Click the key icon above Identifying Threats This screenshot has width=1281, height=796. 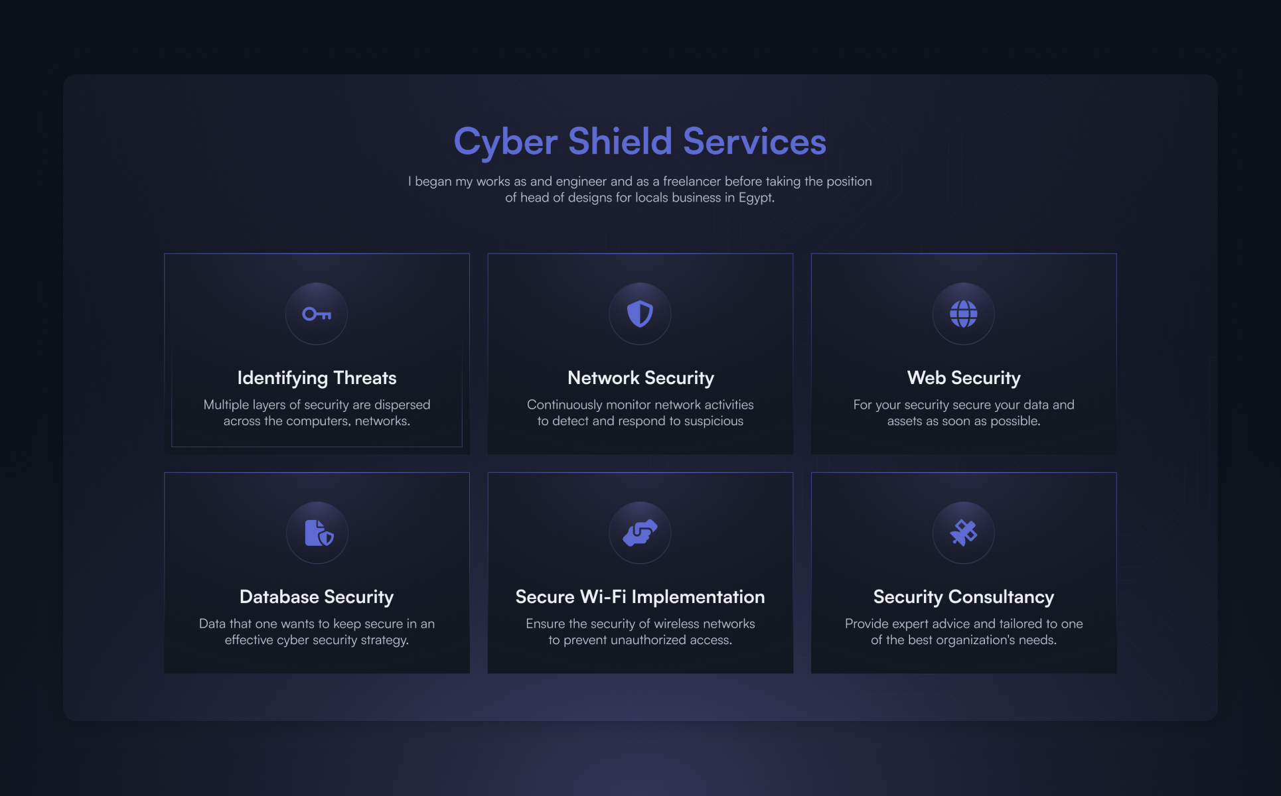tap(317, 314)
